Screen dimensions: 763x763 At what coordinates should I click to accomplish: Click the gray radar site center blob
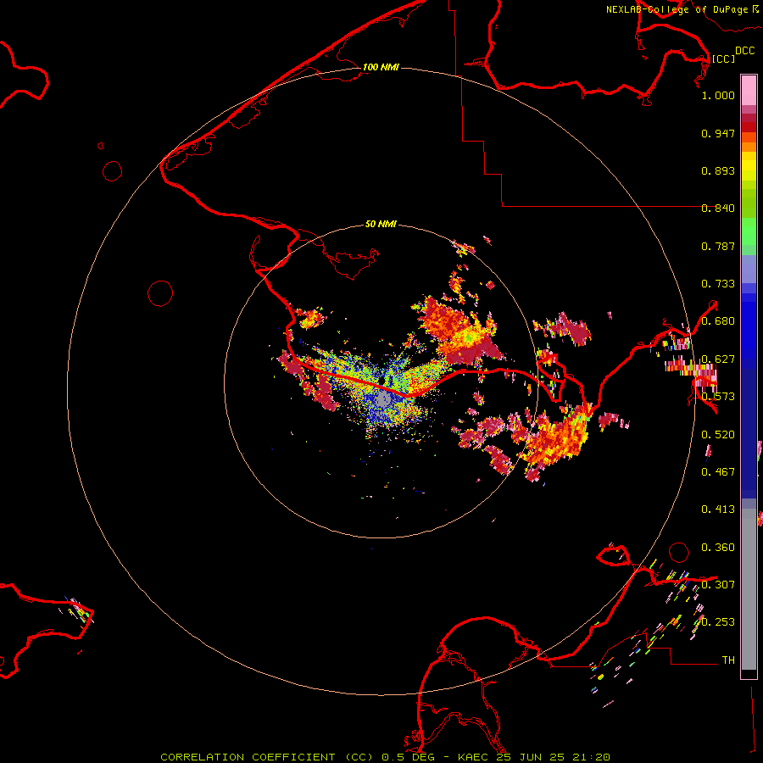[383, 400]
